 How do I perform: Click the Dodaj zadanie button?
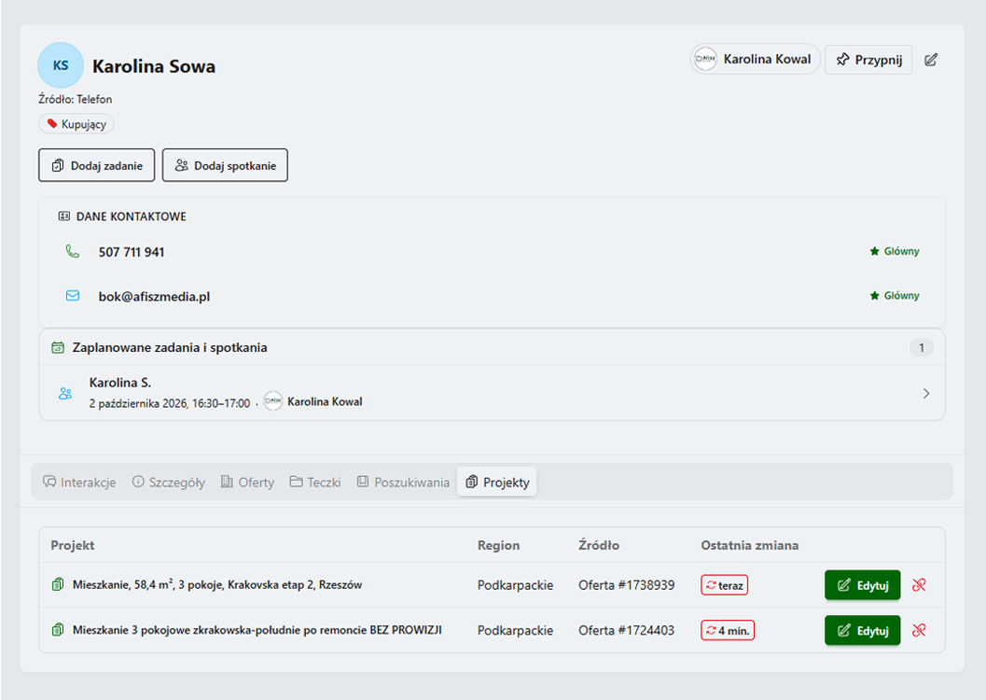[97, 165]
